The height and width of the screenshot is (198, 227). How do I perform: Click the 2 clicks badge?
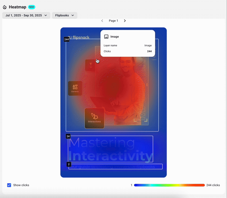[69, 164]
